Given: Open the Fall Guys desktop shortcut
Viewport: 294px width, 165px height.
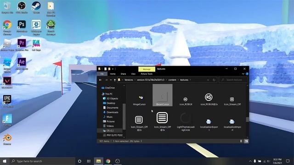Looking at the screenshot, I should (36, 45).
